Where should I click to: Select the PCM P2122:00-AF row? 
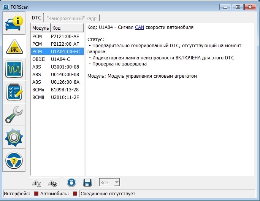[x=57, y=44]
